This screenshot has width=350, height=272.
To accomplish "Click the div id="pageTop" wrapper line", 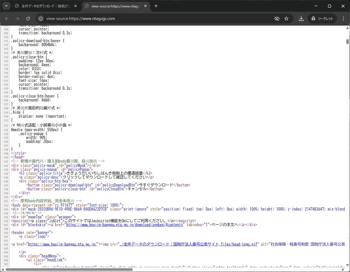I will (43, 217).
